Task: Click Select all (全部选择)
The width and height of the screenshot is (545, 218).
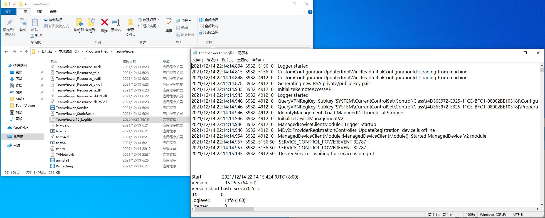Action: [x=209, y=20]
